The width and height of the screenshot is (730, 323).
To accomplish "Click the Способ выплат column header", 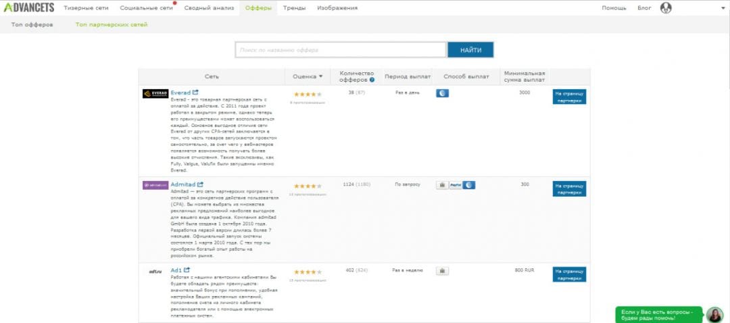I will pyautogui.click(x=466, y=77).
